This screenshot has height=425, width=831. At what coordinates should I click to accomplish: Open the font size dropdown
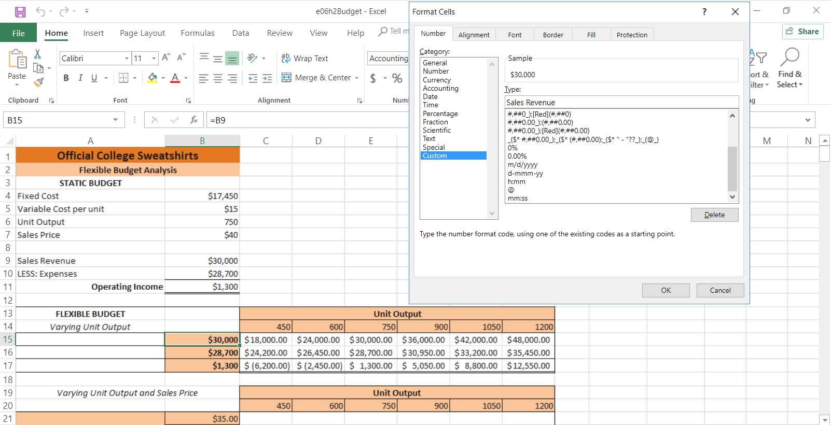154,59
